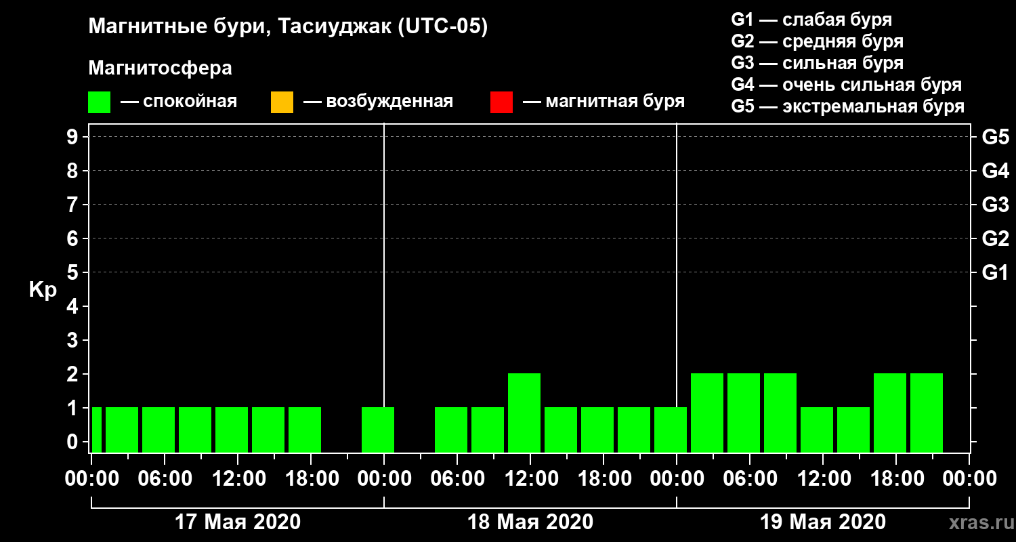Click legend line 'G4 — очень сильная буря'
This screenshot has height=542, width=1016.
pos(846,85)
